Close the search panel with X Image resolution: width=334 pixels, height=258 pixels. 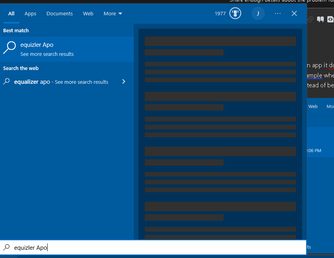pos(294,13)
